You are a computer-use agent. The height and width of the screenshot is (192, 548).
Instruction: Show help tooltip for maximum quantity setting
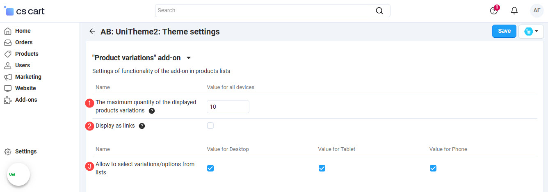152,111
